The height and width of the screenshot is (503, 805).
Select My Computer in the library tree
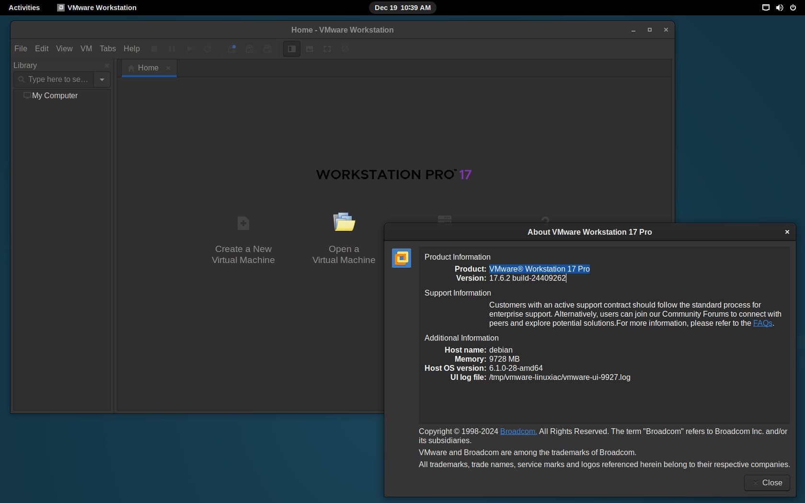[55, 95]
